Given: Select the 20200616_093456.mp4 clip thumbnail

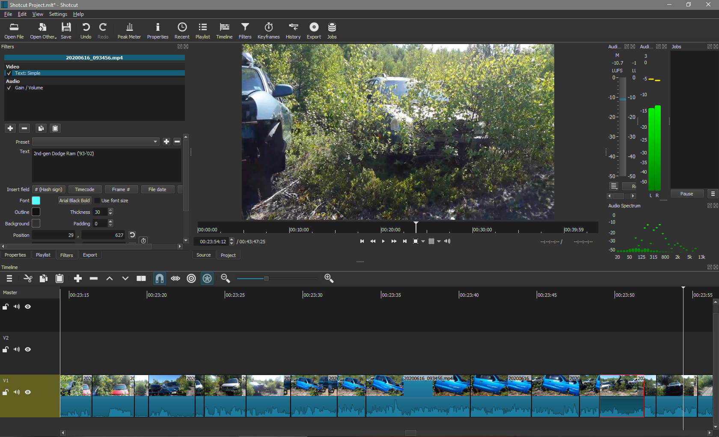Looking at the screenshot, I should click(418, 385).
